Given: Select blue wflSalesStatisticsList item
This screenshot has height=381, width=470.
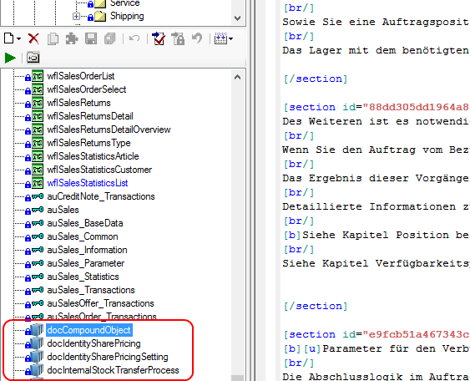Looking at the screenshot, I should [x=88, y=183].
